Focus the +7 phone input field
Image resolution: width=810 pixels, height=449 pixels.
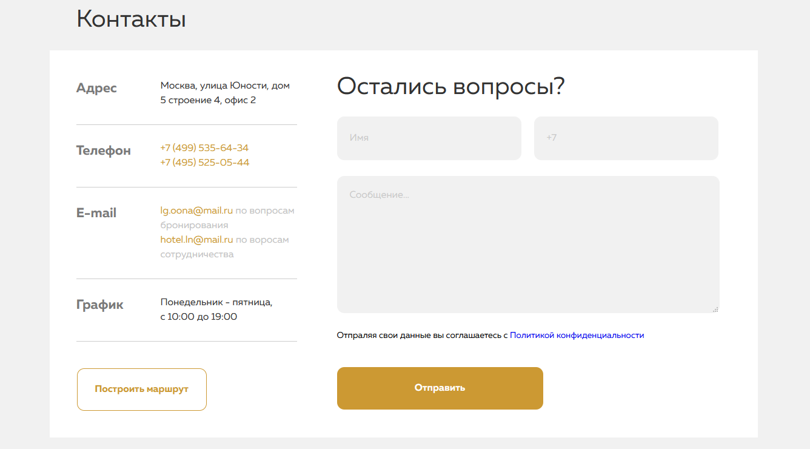coord(626,138)
